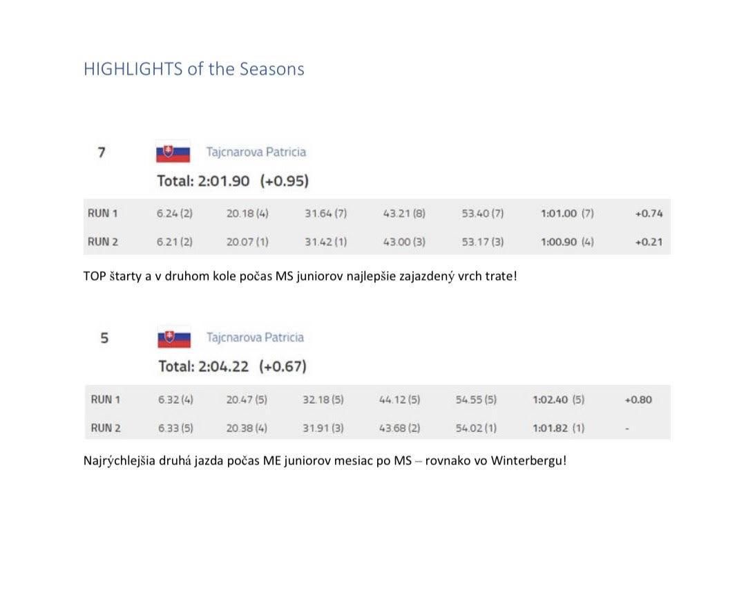
Task: Click the RUN 2 label in first table
Action: 103,242
